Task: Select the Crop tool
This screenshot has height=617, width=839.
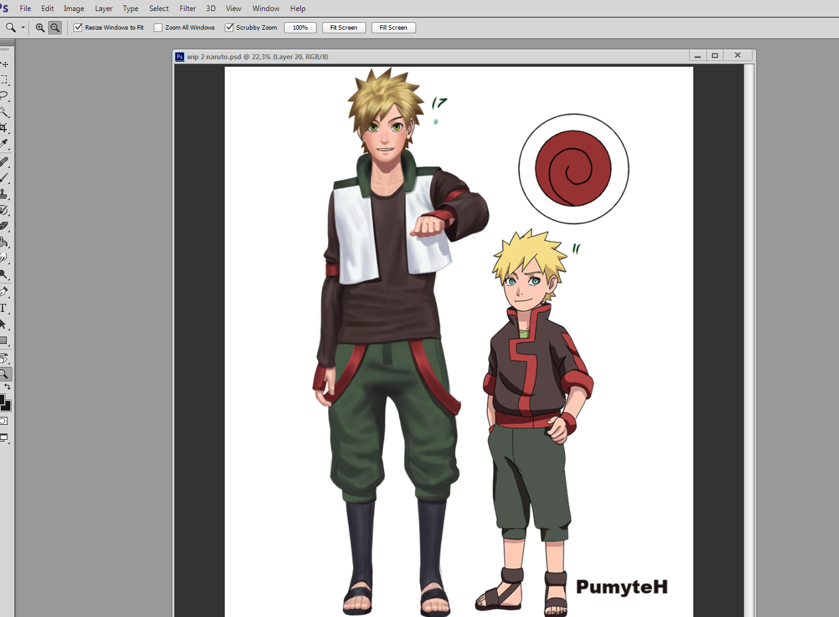Action: click(5, 128)
